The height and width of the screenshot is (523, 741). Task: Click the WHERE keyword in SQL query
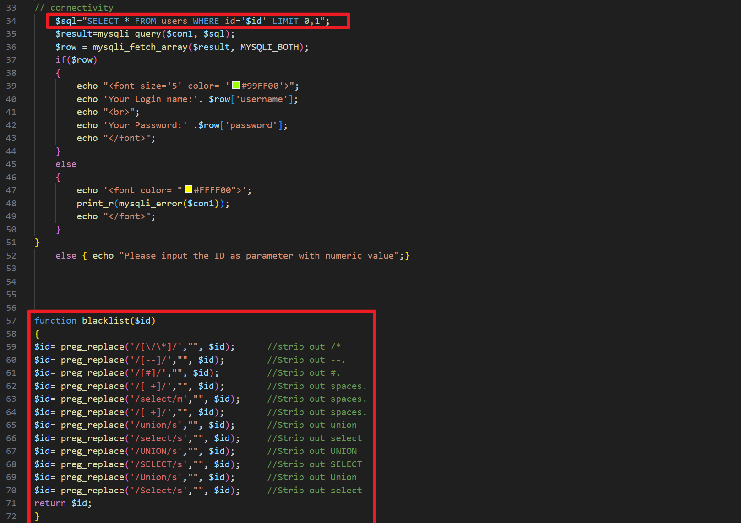click(206, 21)
